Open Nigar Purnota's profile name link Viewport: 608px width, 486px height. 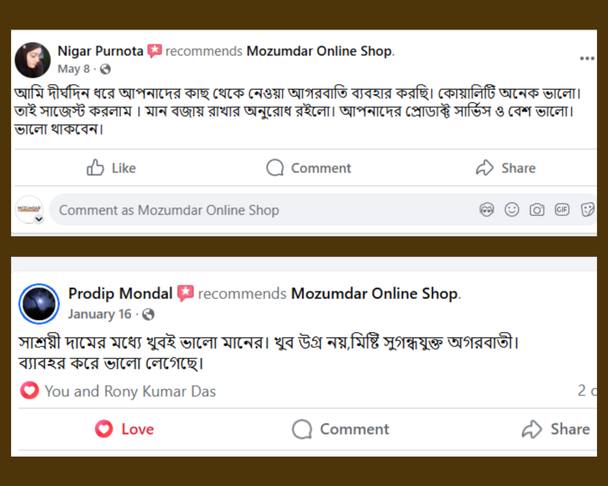click(x=100, y=51)
